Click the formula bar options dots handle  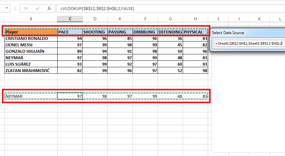coord(15,8)
